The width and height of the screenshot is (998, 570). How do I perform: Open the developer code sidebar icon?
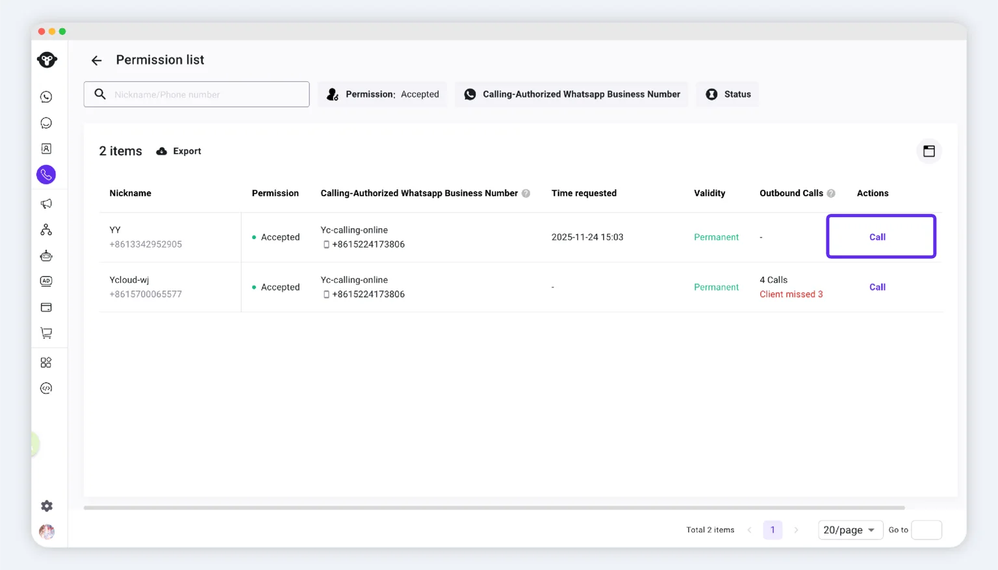[x=46, y=389]
